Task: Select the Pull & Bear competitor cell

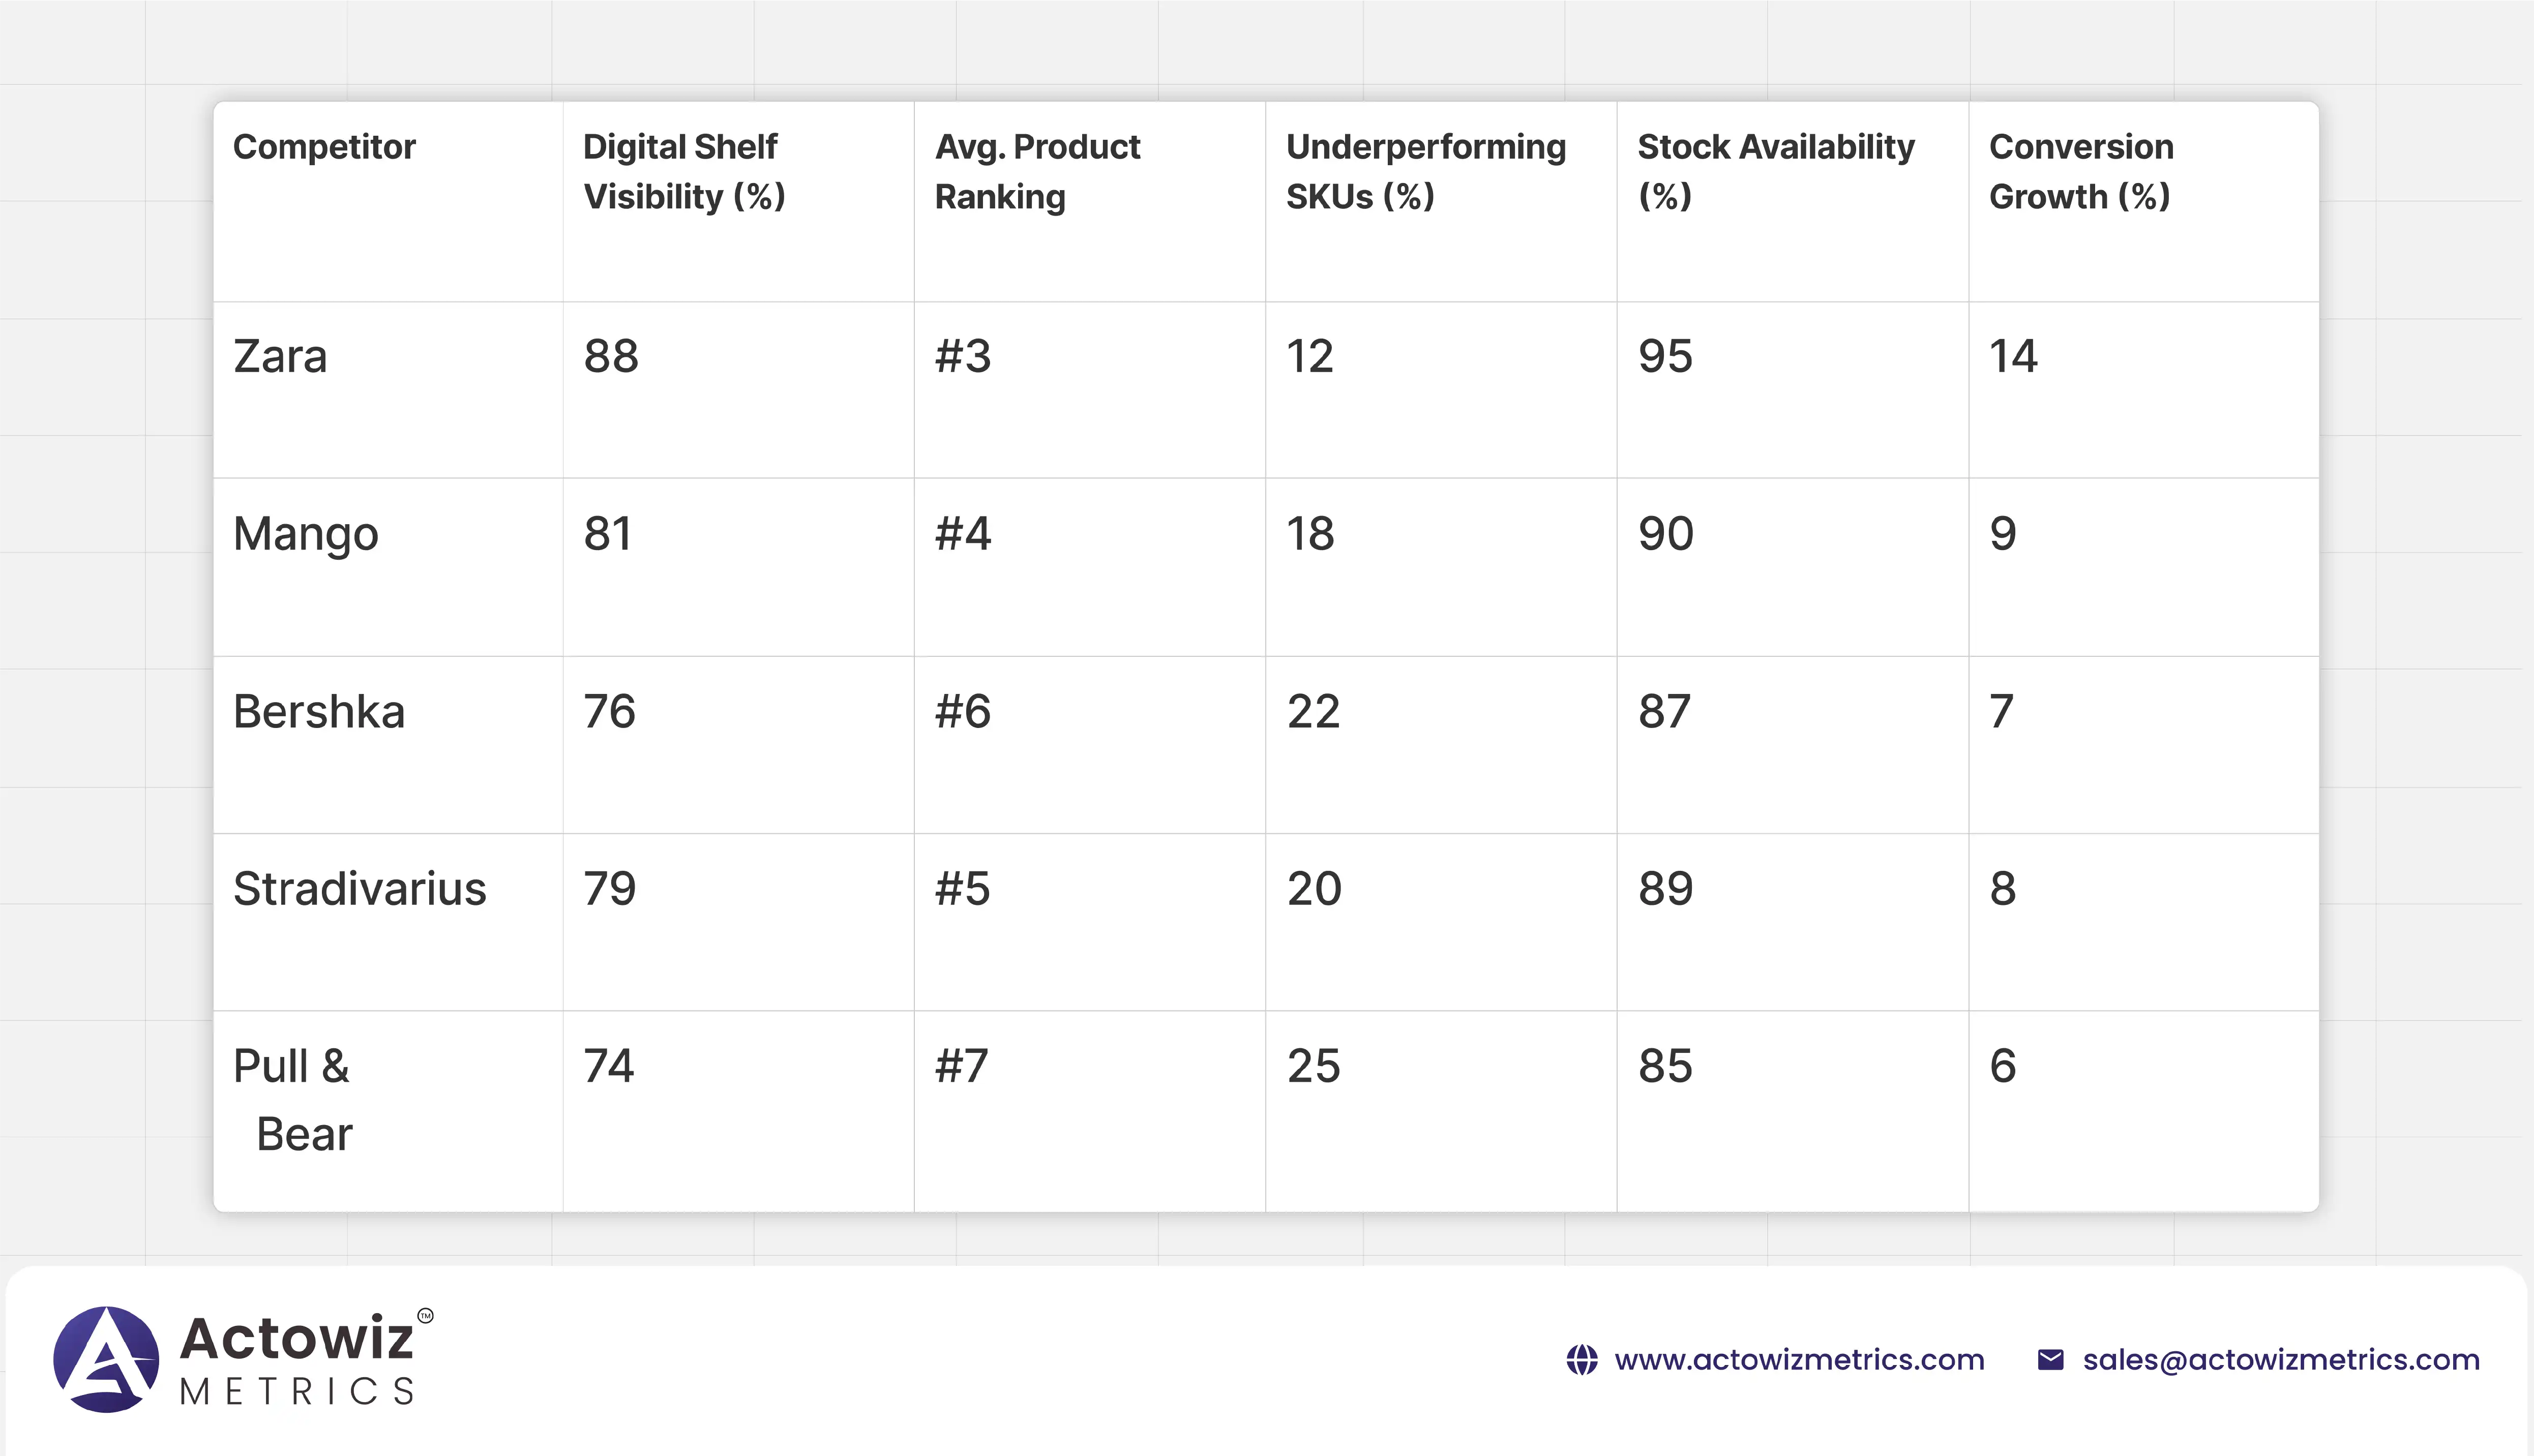Action: coord(293,1100)
